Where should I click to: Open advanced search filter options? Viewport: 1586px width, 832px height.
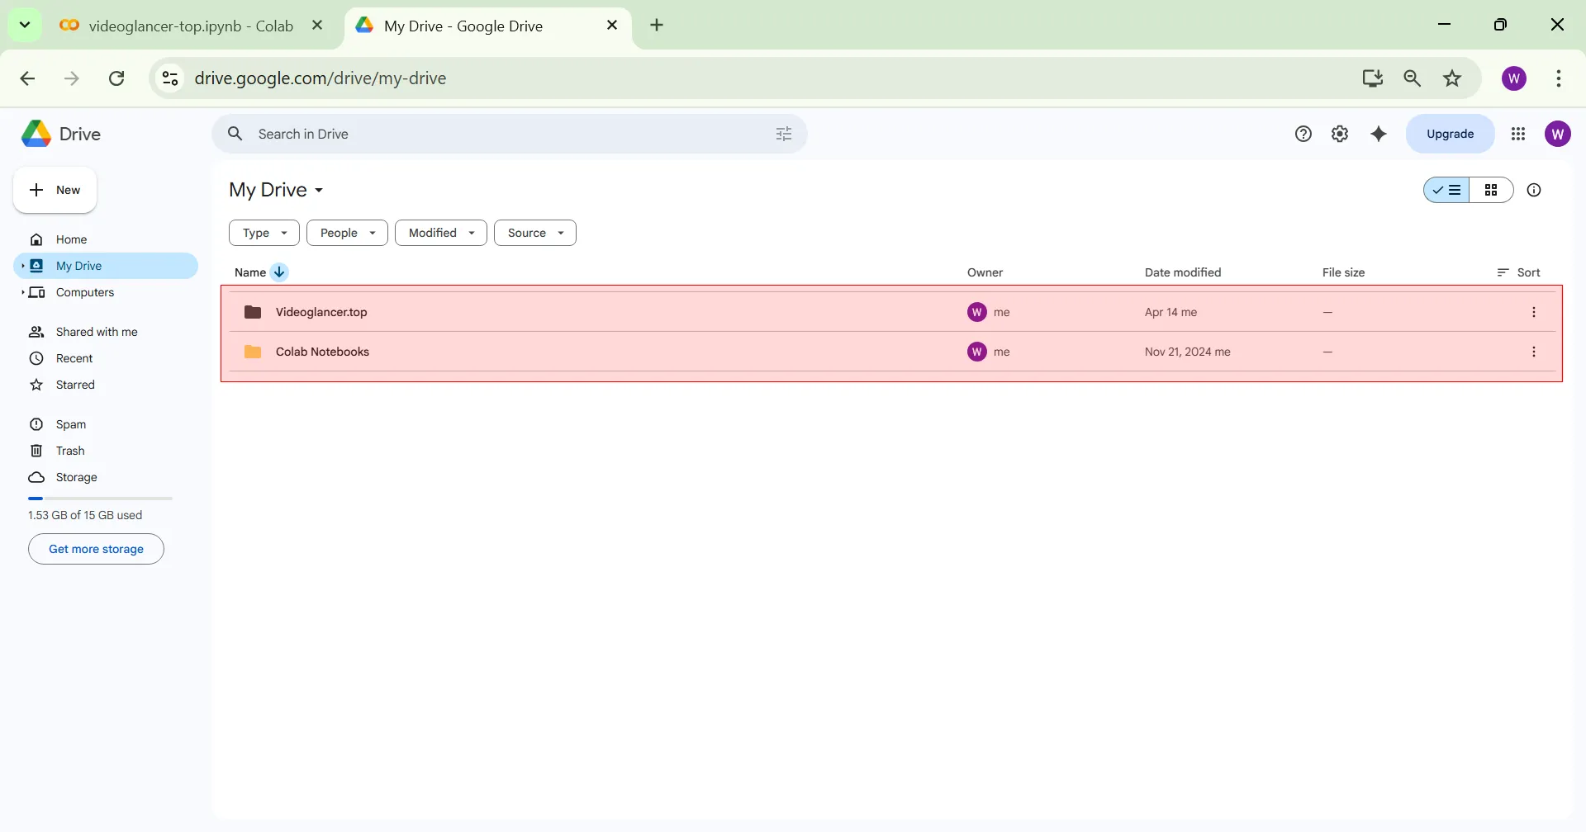pyautogui.click(x=784, y=134)
